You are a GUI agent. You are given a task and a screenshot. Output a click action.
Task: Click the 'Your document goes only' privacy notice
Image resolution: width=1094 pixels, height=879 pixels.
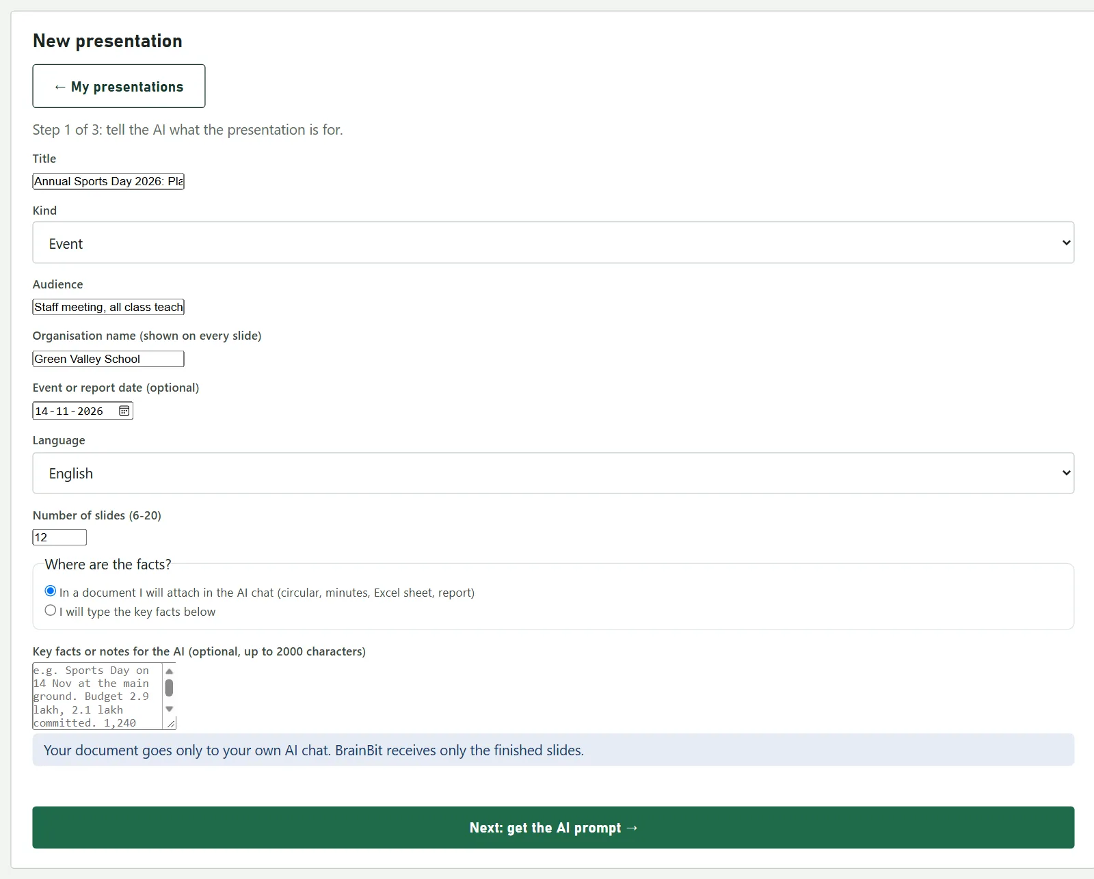[x=553, y=750]
